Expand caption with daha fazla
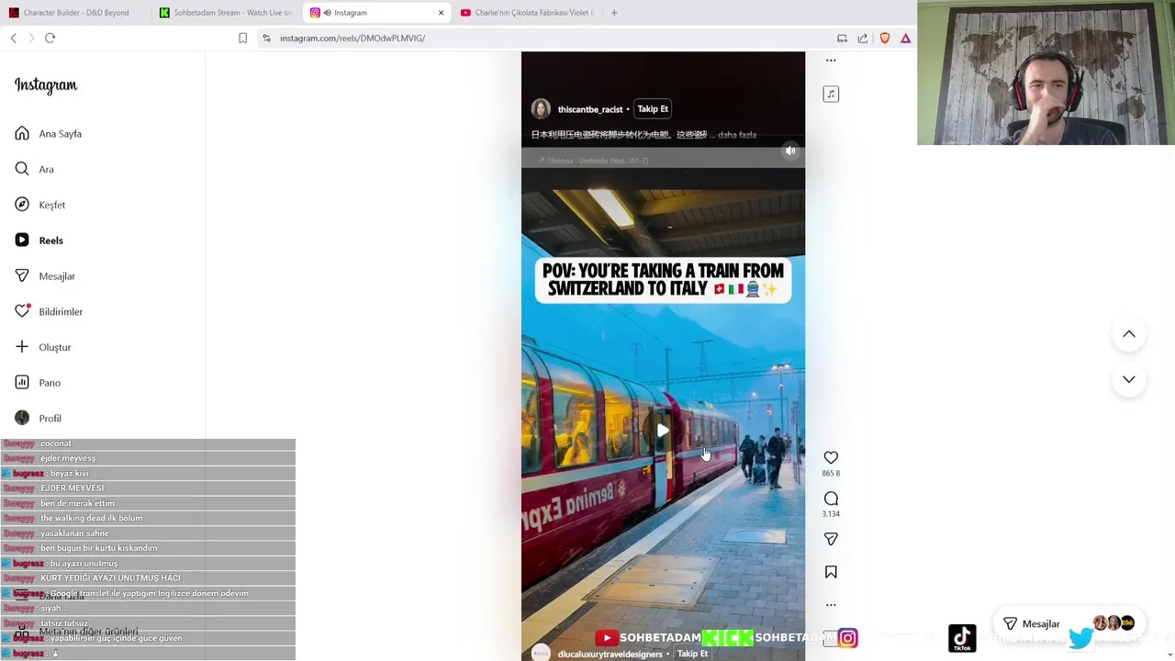This screenshot has height=661, width=1175. tap(737, 135)
